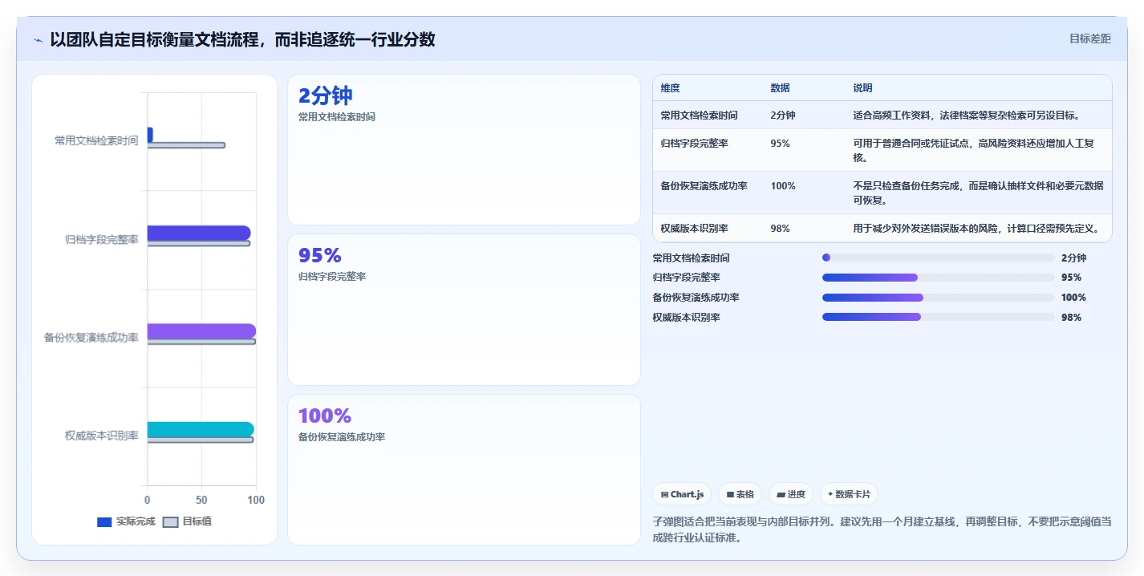Click the gray target bar for 常用文档检索时间
Screen dimensions: 1144x576
click(x=186, y=145)
